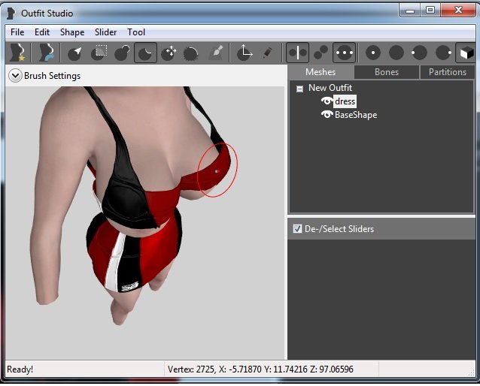The image size is (480, 386).
Task: Expand the Brush Settings panel
Action: click(15, 76)
